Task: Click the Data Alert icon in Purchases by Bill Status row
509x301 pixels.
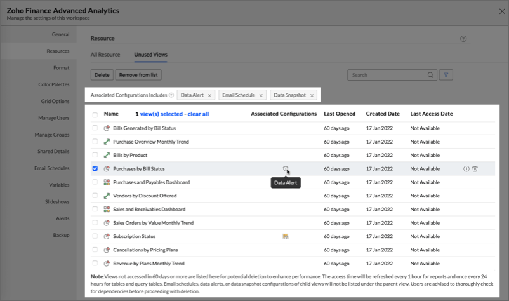Action: pyautogui.click(x=285, y=168)
